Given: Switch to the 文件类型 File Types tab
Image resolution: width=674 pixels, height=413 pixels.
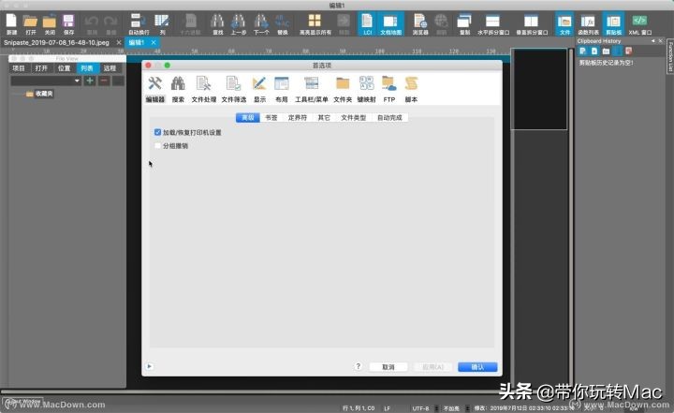Looking at the screenshot, I should [353, 117].
